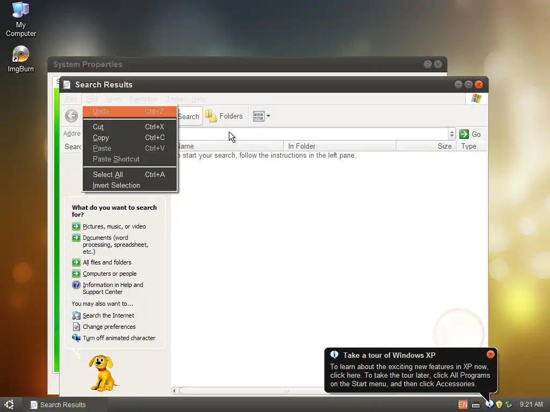Image resolution: width=550 pixels, height=412 pixels.
Task: Sort results by the In Folder column
Action: tap(339, 146)
